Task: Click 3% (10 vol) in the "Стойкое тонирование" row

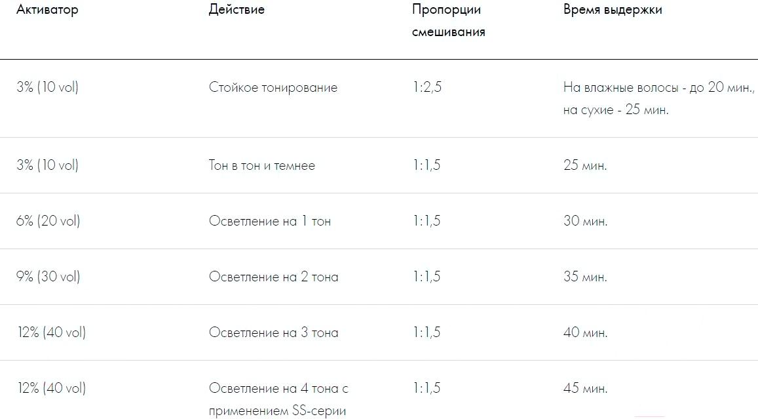Action: [x=47, y=87]
